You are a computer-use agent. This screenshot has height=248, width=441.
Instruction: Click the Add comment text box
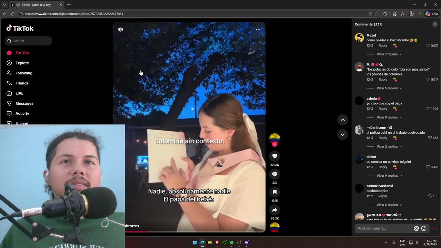384,228
